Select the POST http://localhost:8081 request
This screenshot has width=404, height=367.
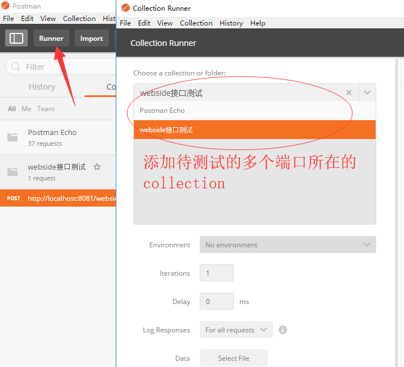(58, 198)
